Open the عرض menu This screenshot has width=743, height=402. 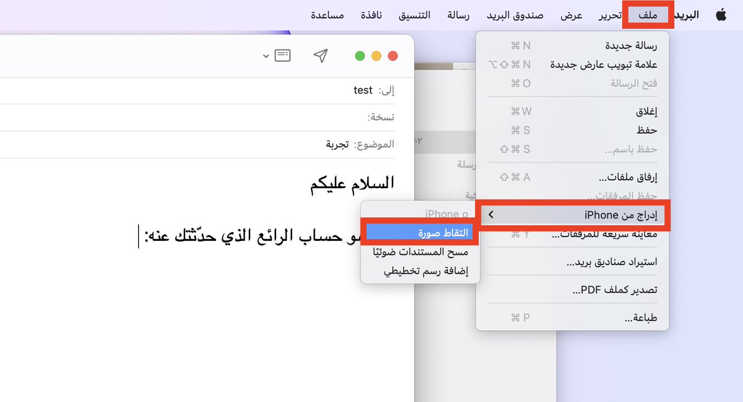coord(572,15)
